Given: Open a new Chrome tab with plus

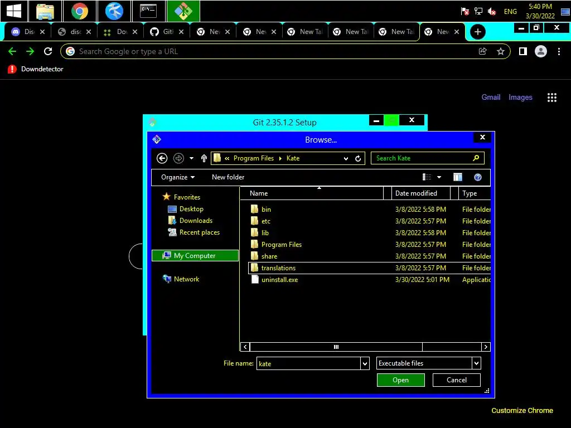Looking at the screenshot, I should tap(477, 32).
